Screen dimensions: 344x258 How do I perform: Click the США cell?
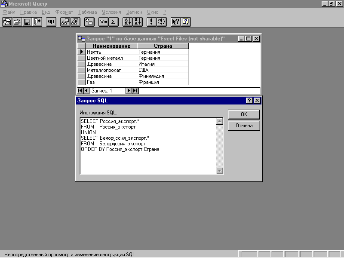(163, 70)
